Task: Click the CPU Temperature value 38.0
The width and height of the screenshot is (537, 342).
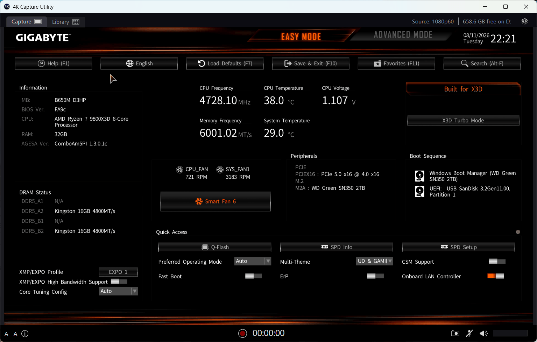Action: (274, 100)
